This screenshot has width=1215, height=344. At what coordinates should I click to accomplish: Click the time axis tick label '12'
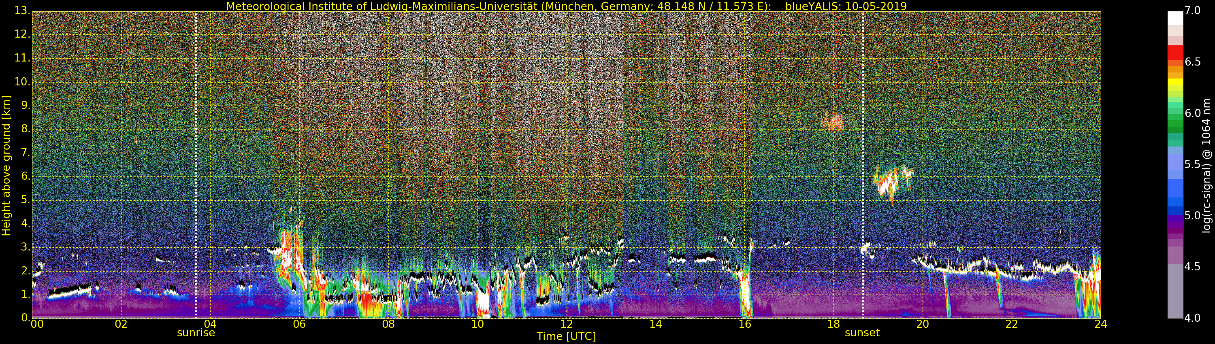click(x=567, y=324)
